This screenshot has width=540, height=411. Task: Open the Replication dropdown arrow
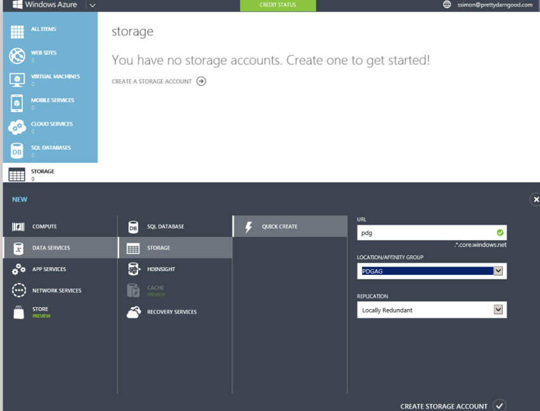pos(498,310)
